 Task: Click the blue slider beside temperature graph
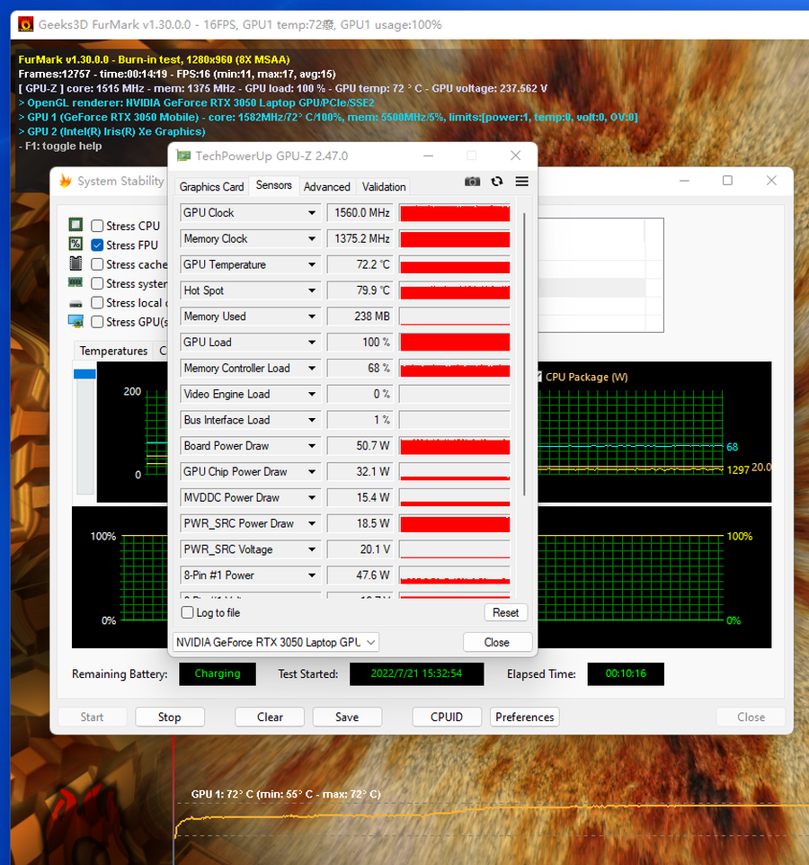(x=84, y=374)
